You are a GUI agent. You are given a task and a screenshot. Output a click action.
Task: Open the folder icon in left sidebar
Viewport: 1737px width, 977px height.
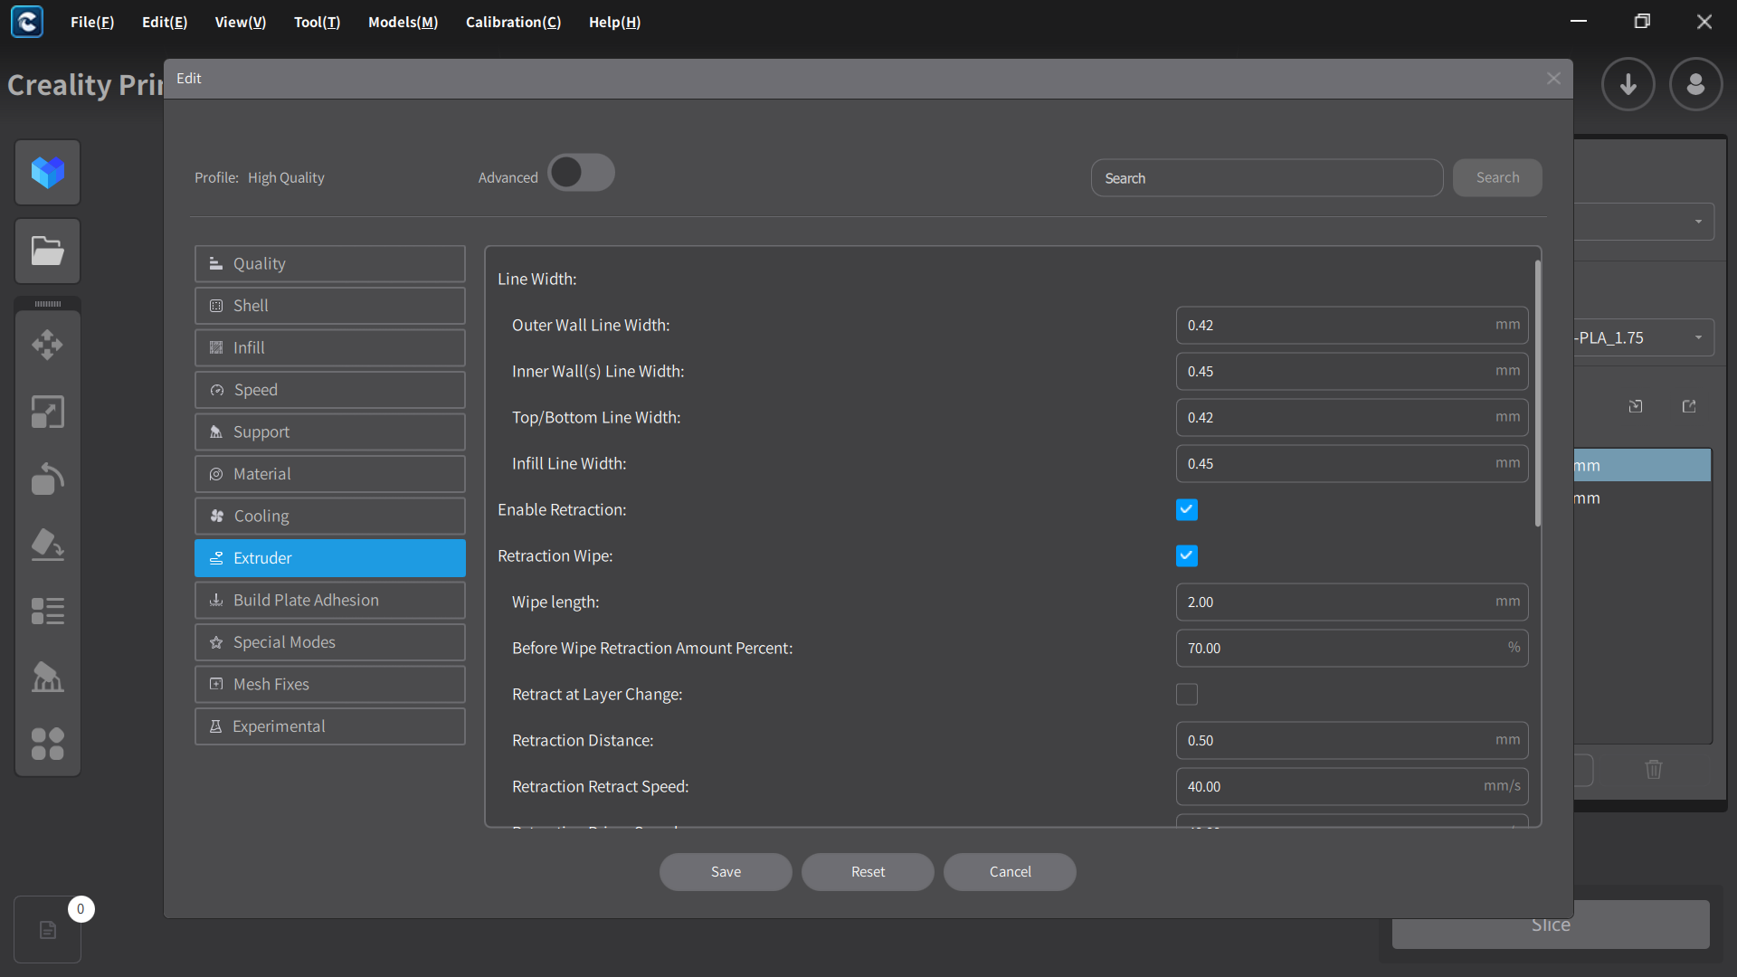[48, 251]
